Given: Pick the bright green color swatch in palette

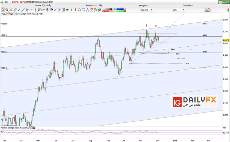Looking at the screenshot, I should click(x=120, y=11).
